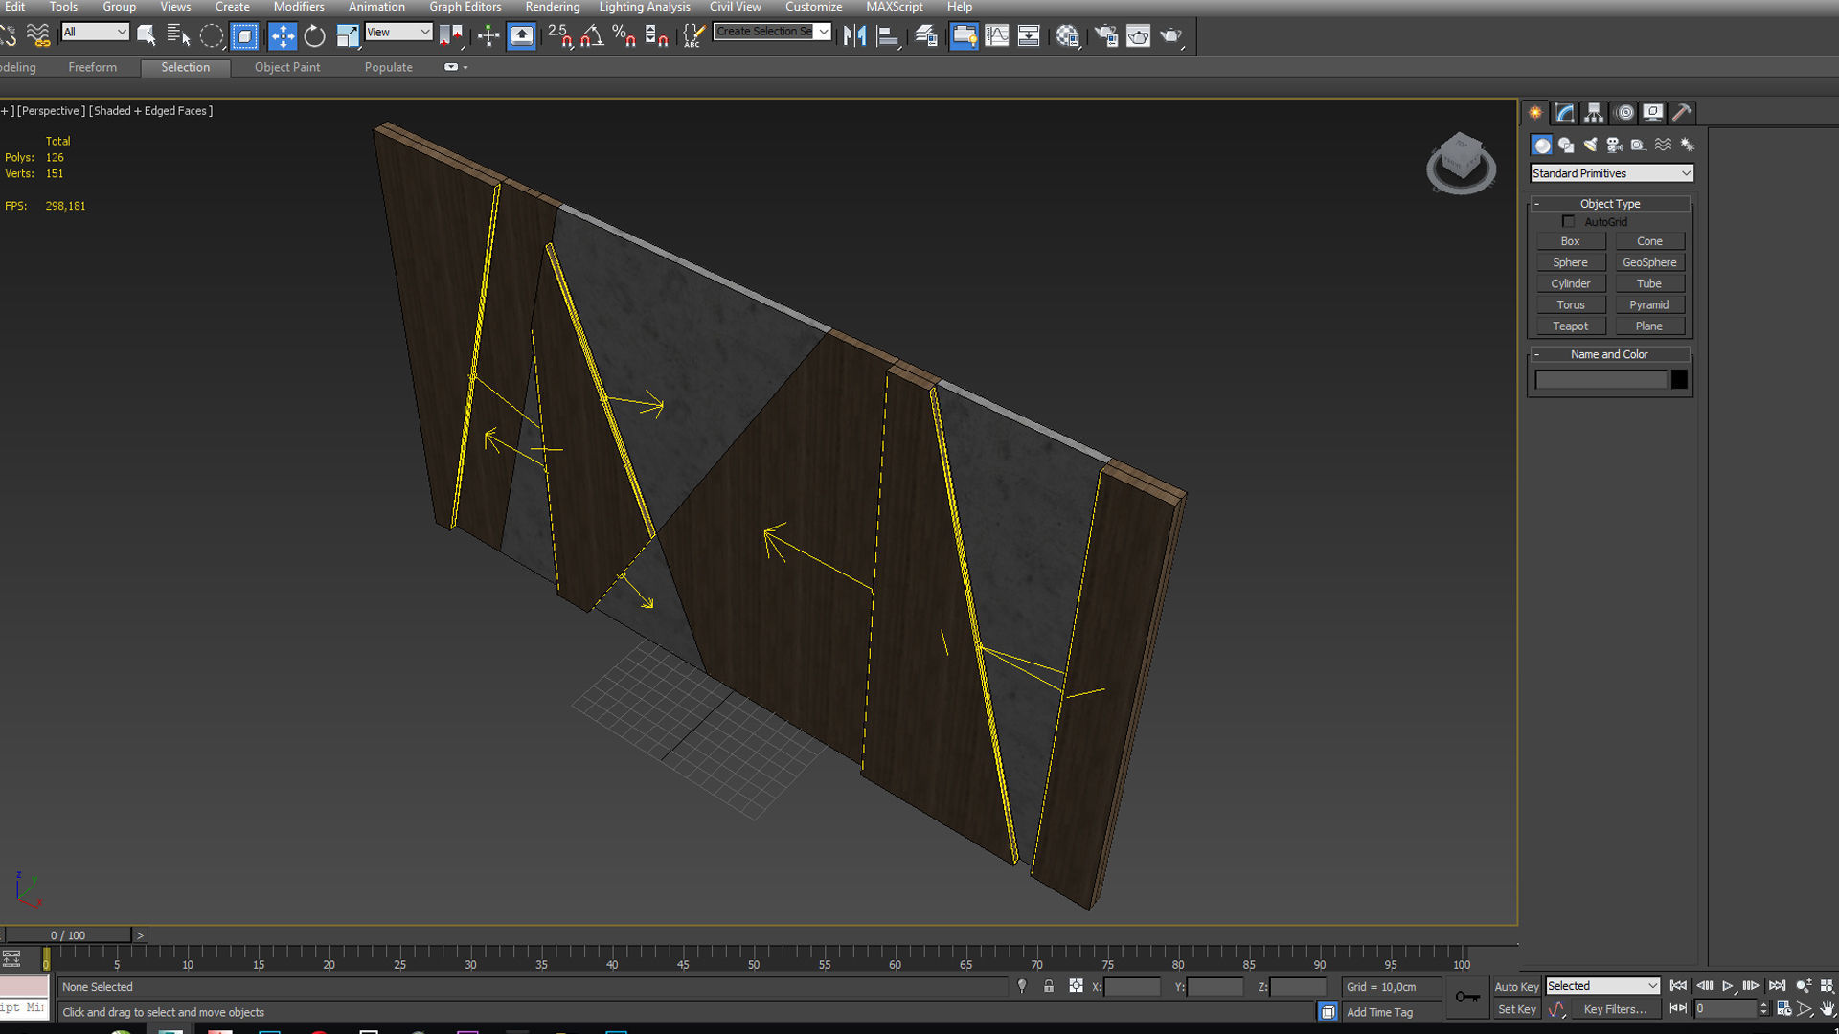Image resolution: width=1839 pixels, height=1034 pixels.
Task: Click the time slider 0 / 100
Action: (68, 935)
